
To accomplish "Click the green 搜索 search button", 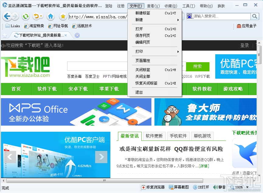I will coord(198,67).
